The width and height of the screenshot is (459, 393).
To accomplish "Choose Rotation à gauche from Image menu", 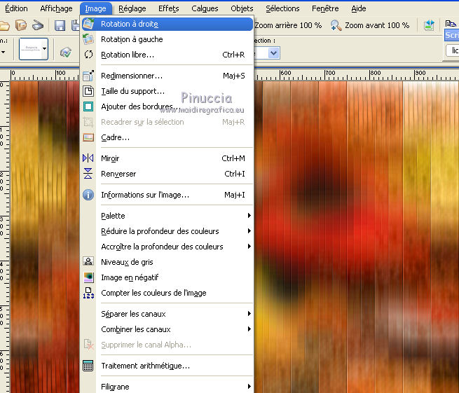I will [167, 39].
